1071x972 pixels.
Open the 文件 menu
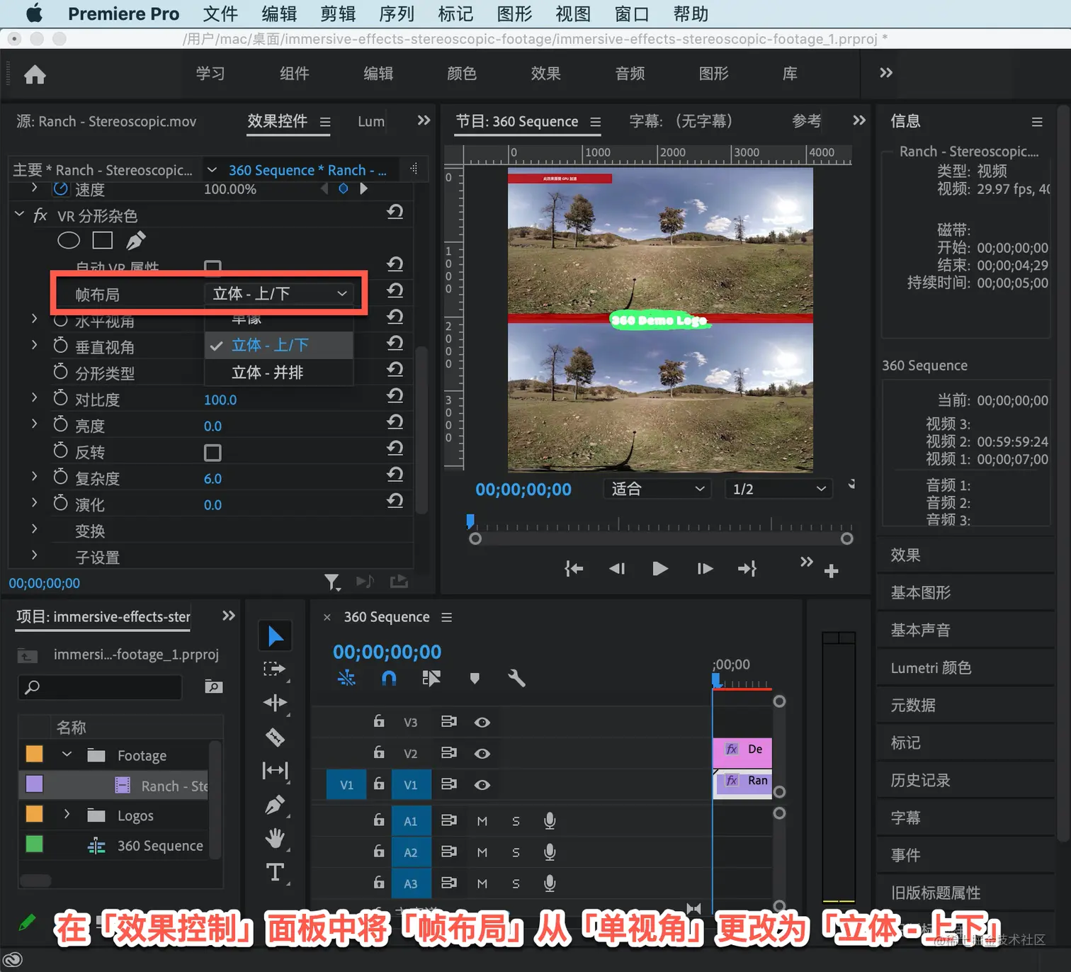220,13
